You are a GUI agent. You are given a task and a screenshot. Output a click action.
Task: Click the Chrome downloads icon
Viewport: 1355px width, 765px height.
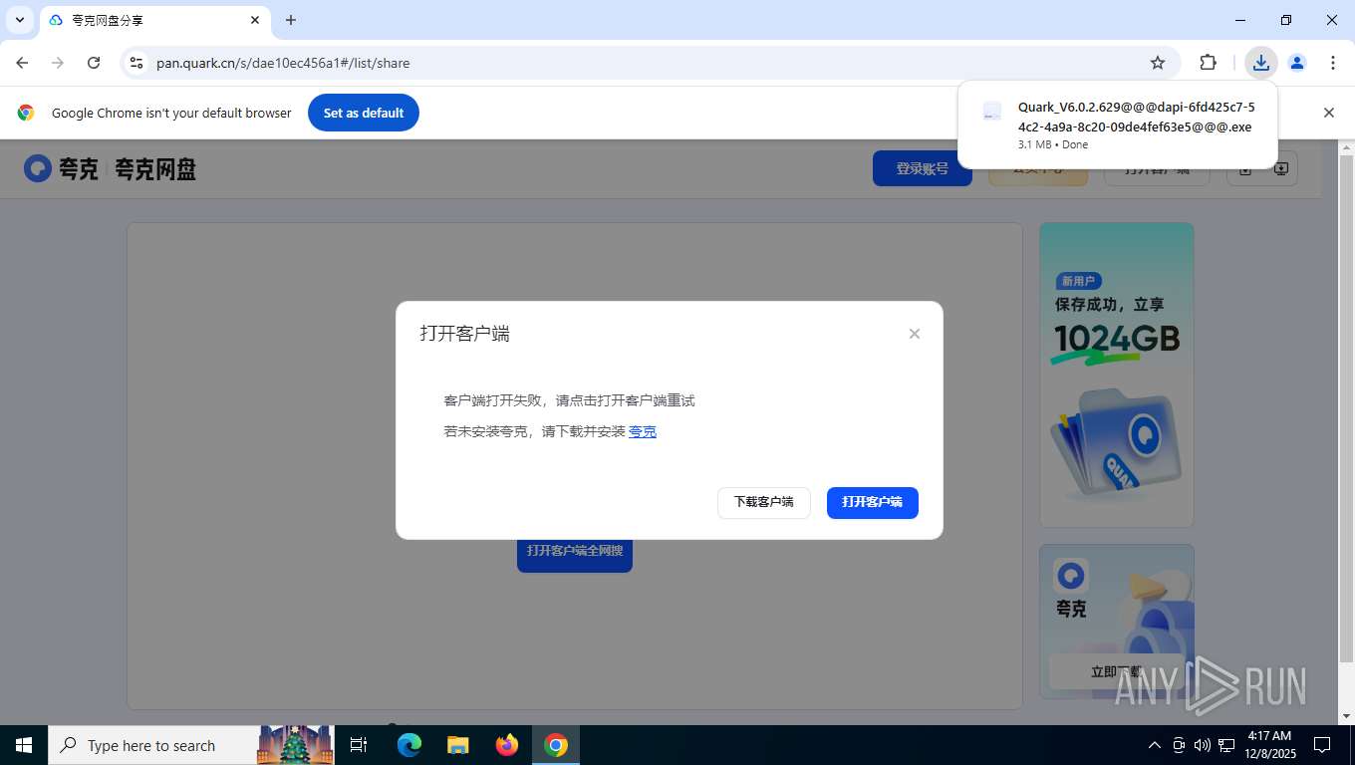click(x=1261, y=63)
